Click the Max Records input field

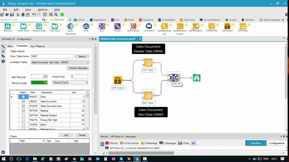[x=39, y=76]
